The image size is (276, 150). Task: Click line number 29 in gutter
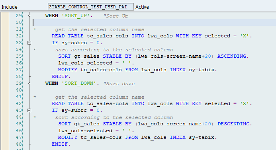pos(19,16)
